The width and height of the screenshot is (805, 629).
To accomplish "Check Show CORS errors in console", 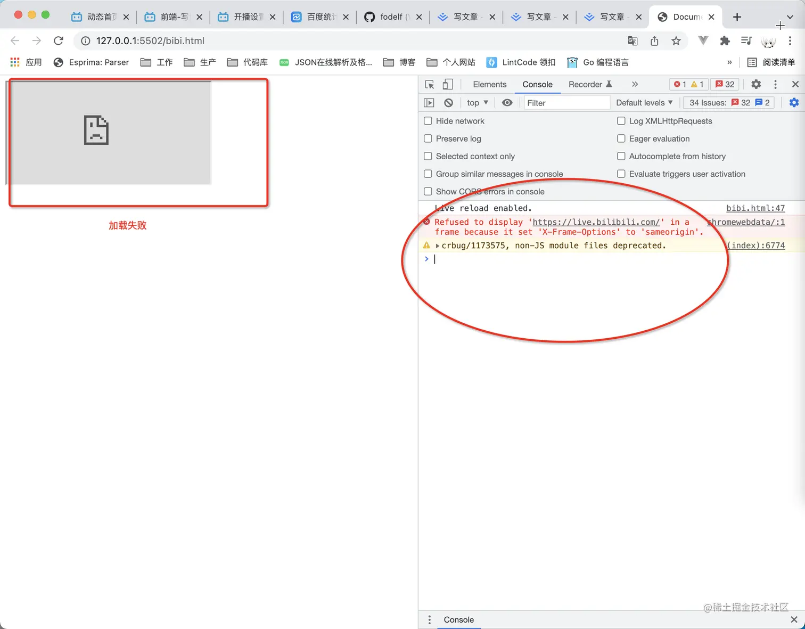I will click(428, 191).
